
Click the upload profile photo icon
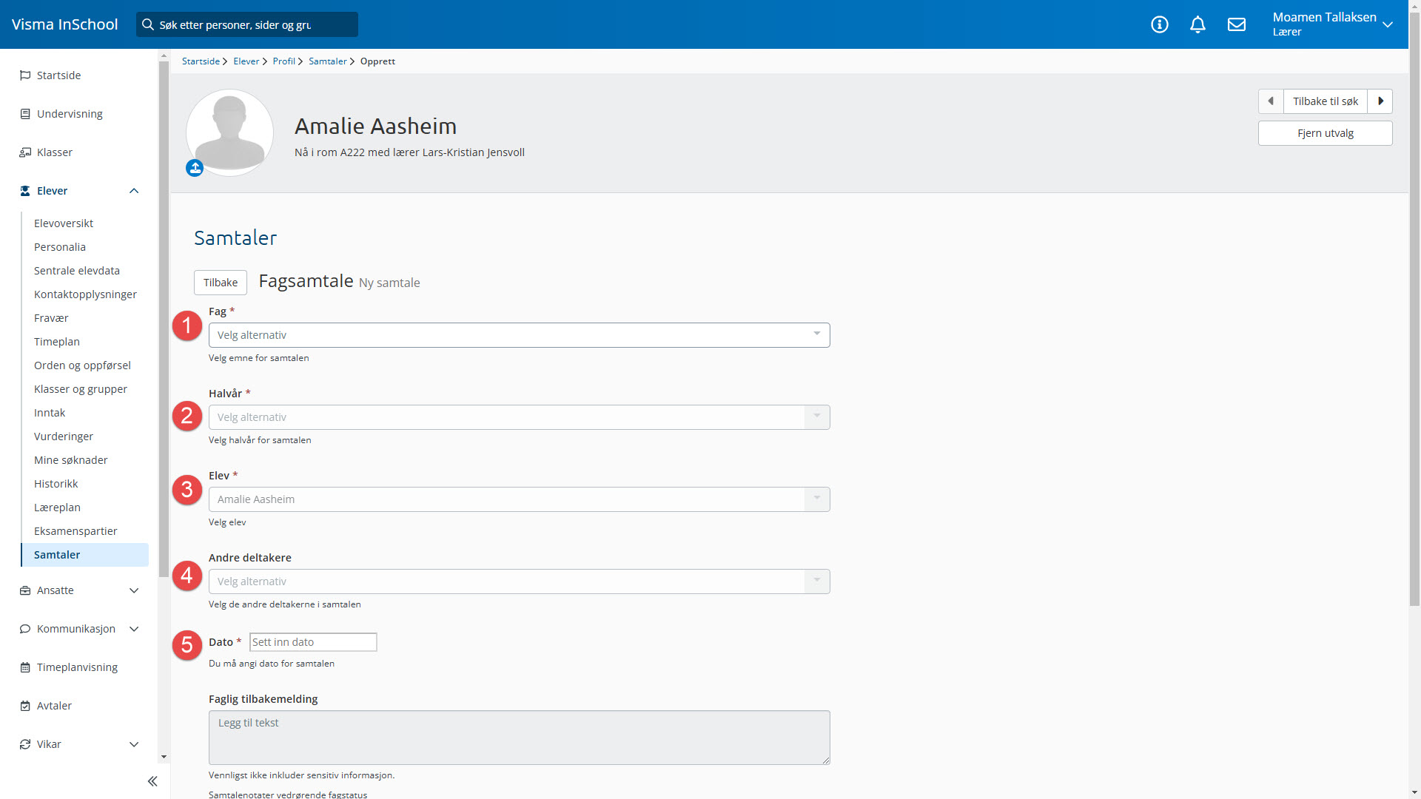[195, 169]
